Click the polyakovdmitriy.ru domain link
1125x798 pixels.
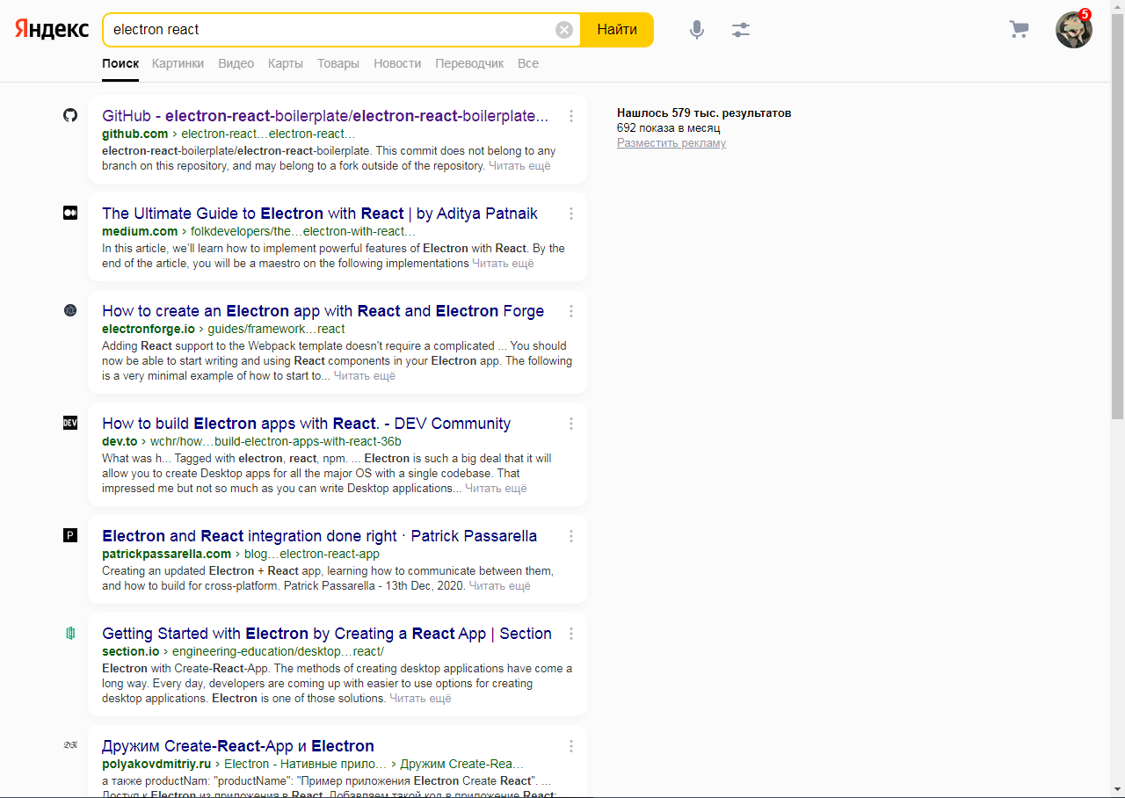[x=156, y=764]
